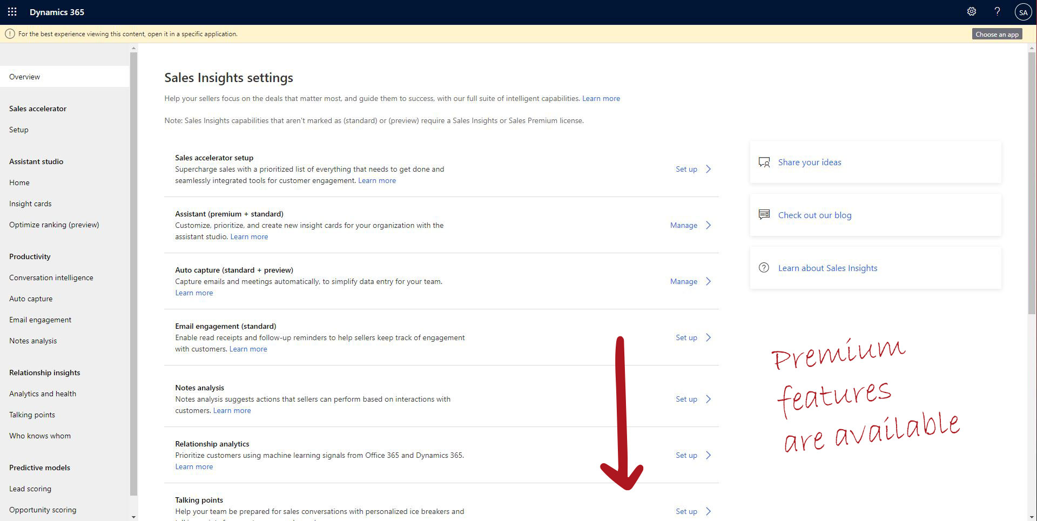Expand the chevron beside Email engagement Set up
Image resolution: width=1037 pixels, height=521 pixels.
pyautogui.click(x=708, y=337)
